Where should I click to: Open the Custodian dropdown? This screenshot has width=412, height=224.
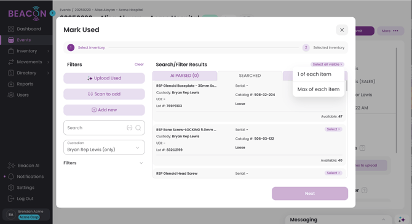tap(104, 147)
